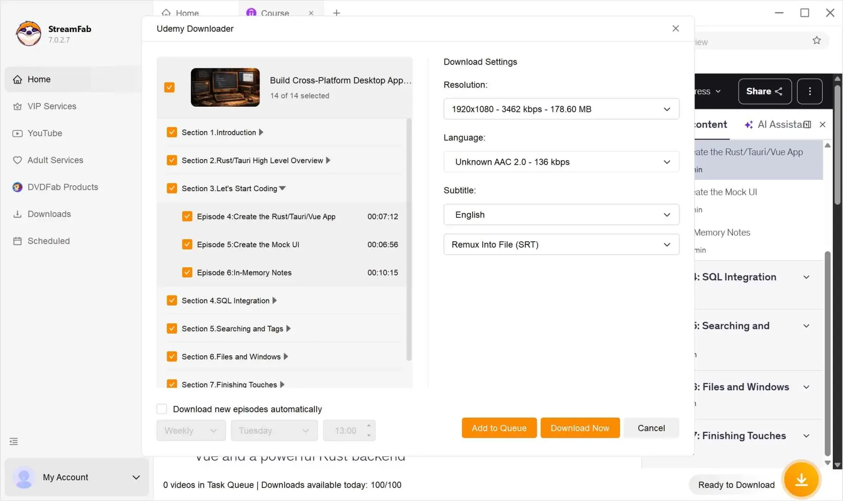
Task: Click the Share button on course page
Action: click(x=765, y=91)
